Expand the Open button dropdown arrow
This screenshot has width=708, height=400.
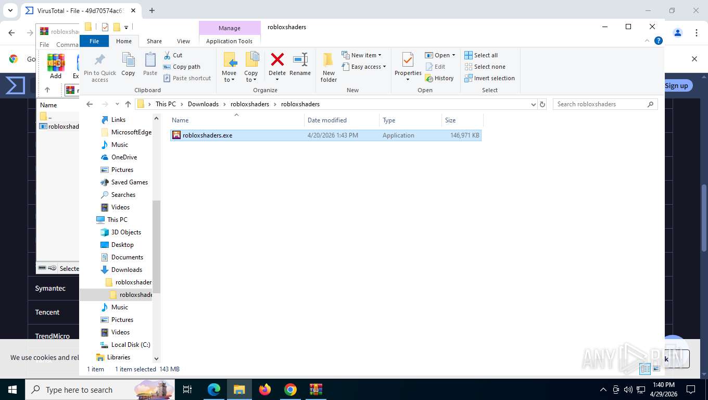[453, 55]
